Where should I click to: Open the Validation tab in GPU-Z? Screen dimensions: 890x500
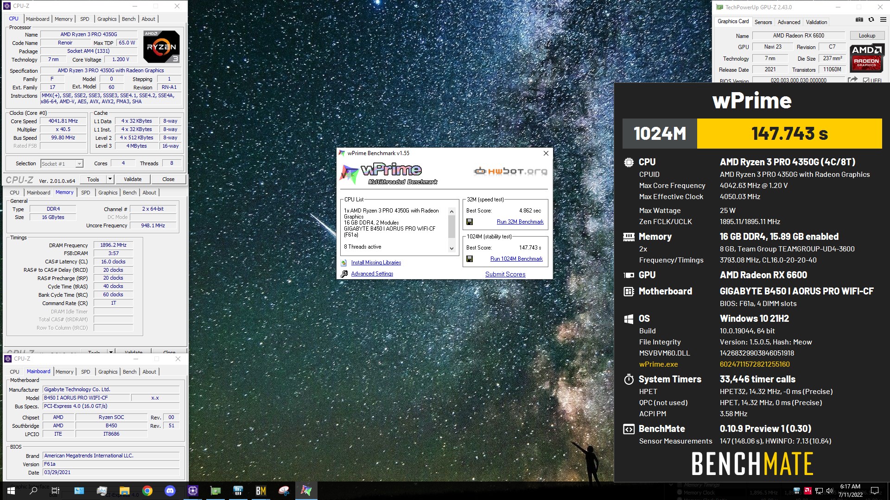[x=816, y=22]
